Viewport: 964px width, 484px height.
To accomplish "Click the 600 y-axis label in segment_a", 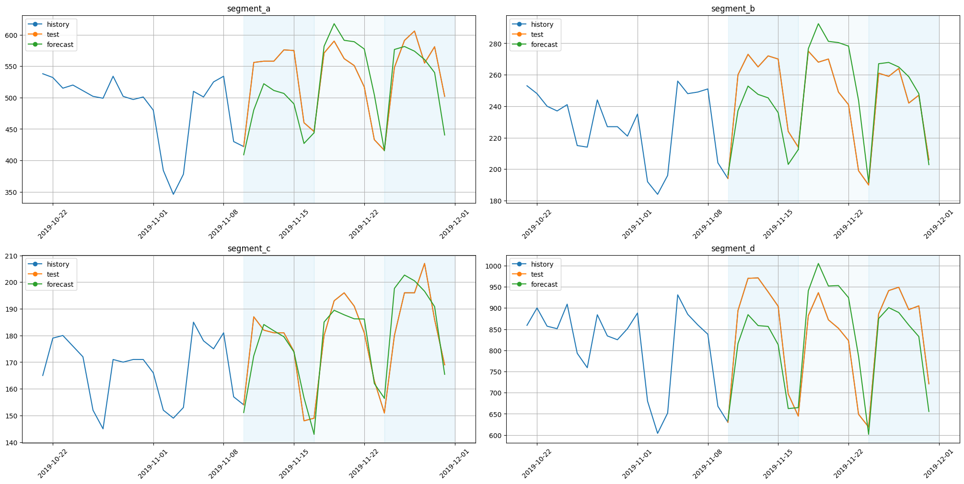I will [12, 35].
